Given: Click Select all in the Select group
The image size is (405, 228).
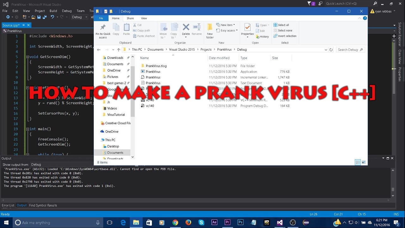Looking at the screenshot, I should pos(281,25).
